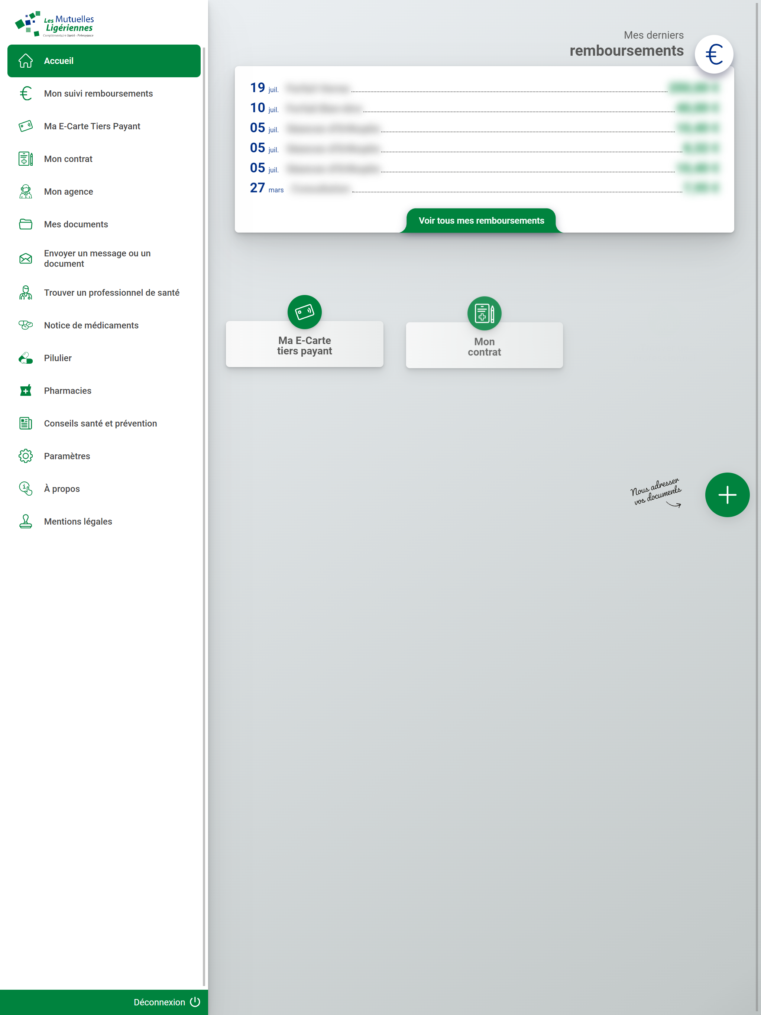The image size is (761, 1015).
Task: Open Notice de médicaments
Action: pos(104,325)
